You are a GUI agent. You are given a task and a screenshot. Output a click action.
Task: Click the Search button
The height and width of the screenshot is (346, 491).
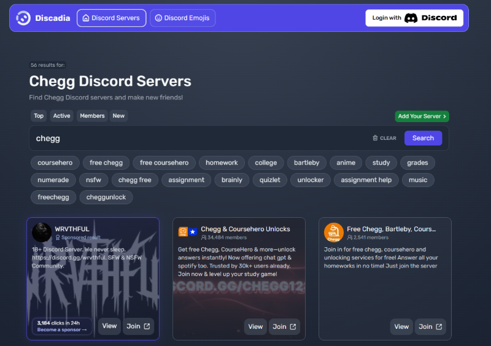tap(423, 138)
